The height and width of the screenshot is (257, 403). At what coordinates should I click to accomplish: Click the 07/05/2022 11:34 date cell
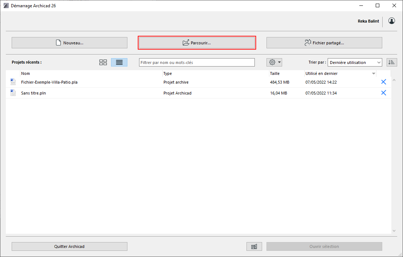(x=321, y=93)
